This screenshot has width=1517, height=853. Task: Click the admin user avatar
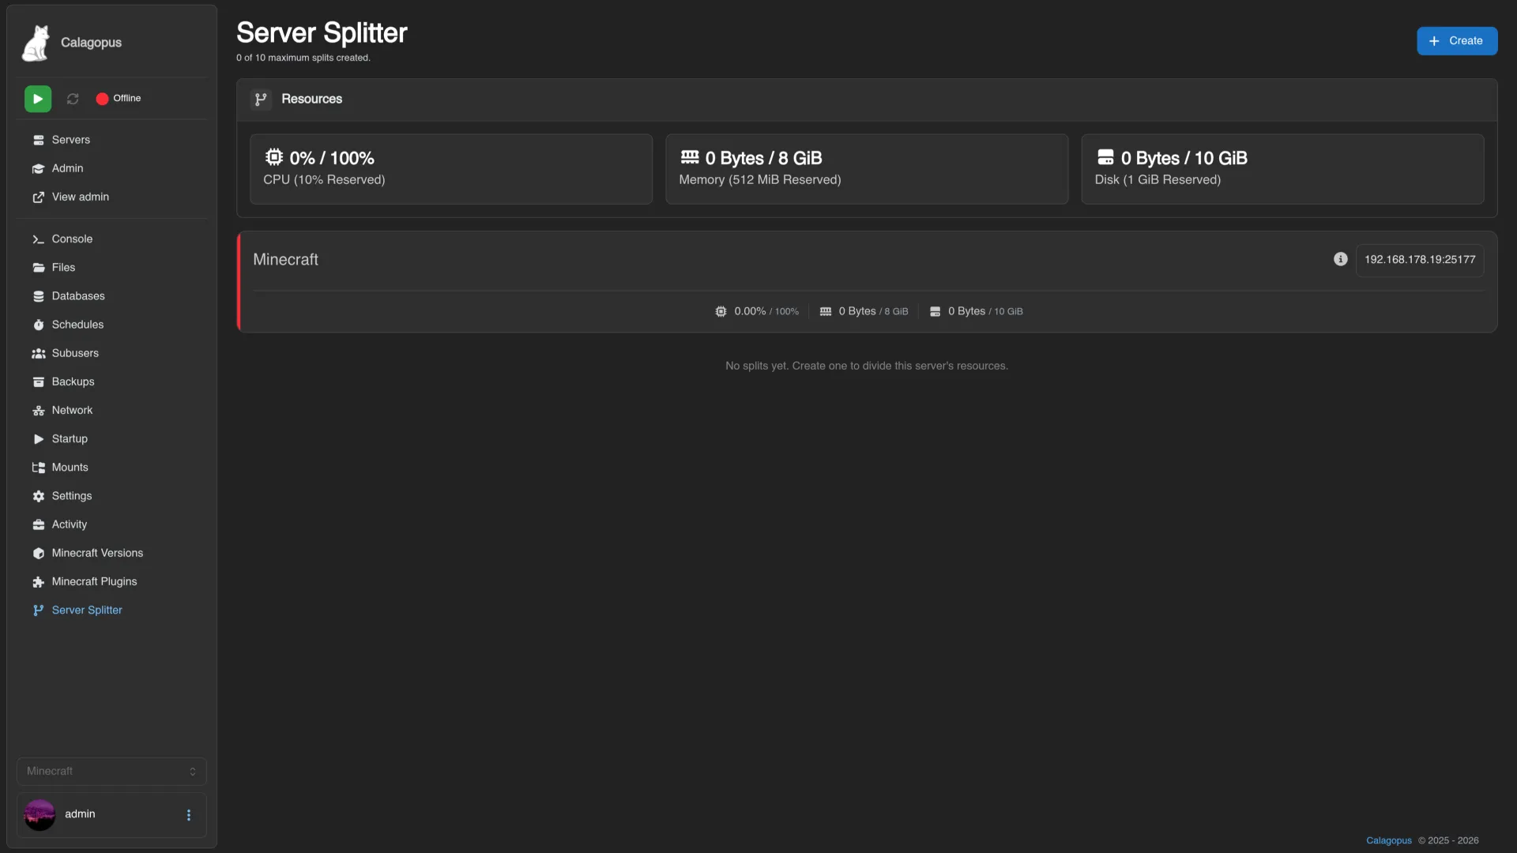coord(40,814)
